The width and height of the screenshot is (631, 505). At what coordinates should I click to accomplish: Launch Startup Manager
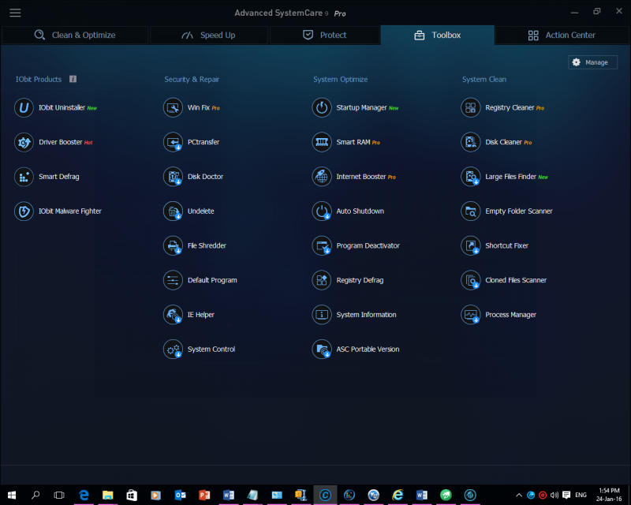click(x=356, y=108)
